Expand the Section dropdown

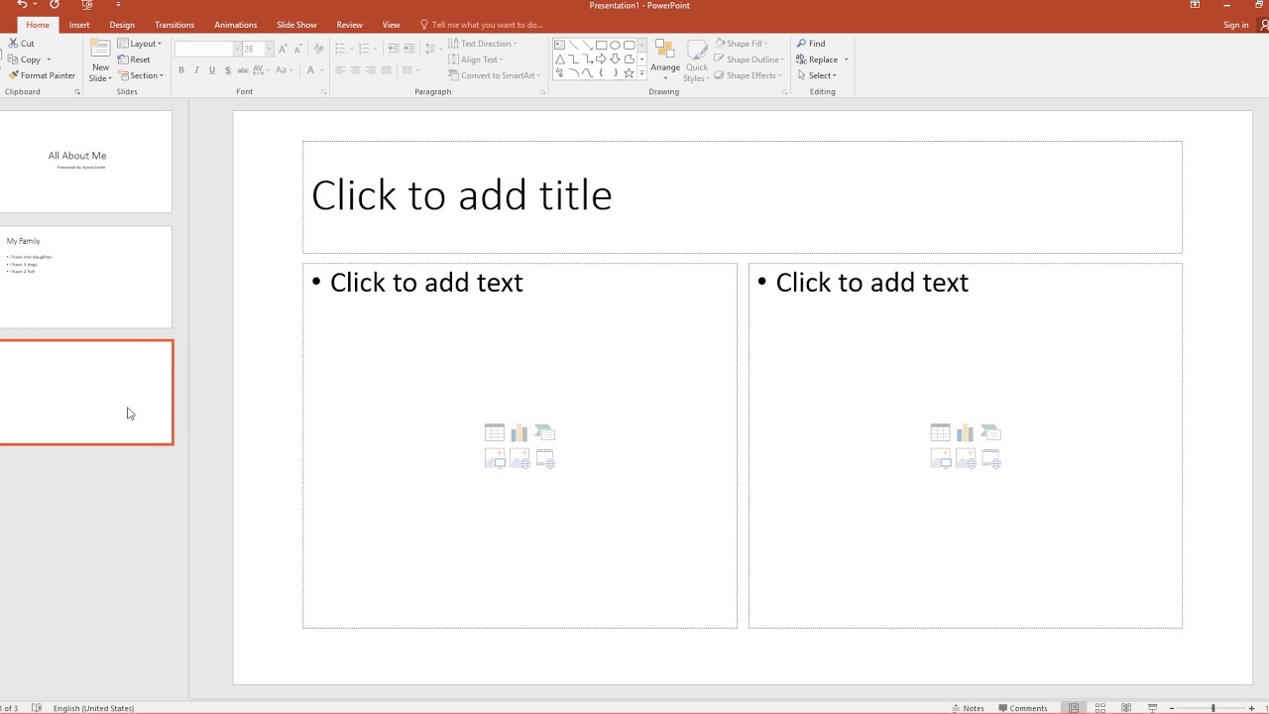pyautogui.click(x=141, y=75)
